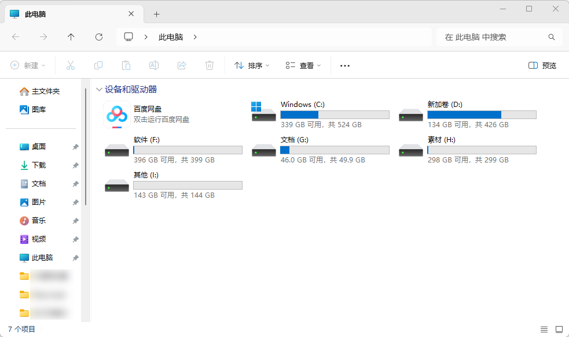Select the 文档 (G:) drive icon
The image size is (569, 337).
[264, 150]
